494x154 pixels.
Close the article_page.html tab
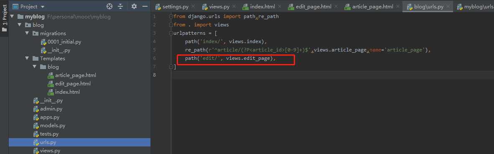(397, 6)
